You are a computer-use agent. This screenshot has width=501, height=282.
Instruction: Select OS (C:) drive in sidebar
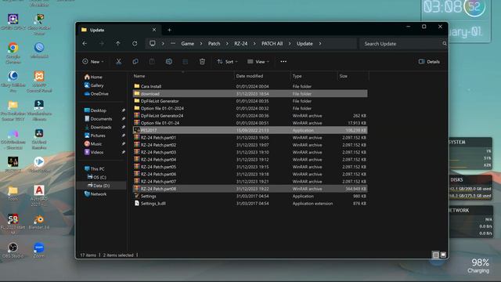tap(97, 177)
